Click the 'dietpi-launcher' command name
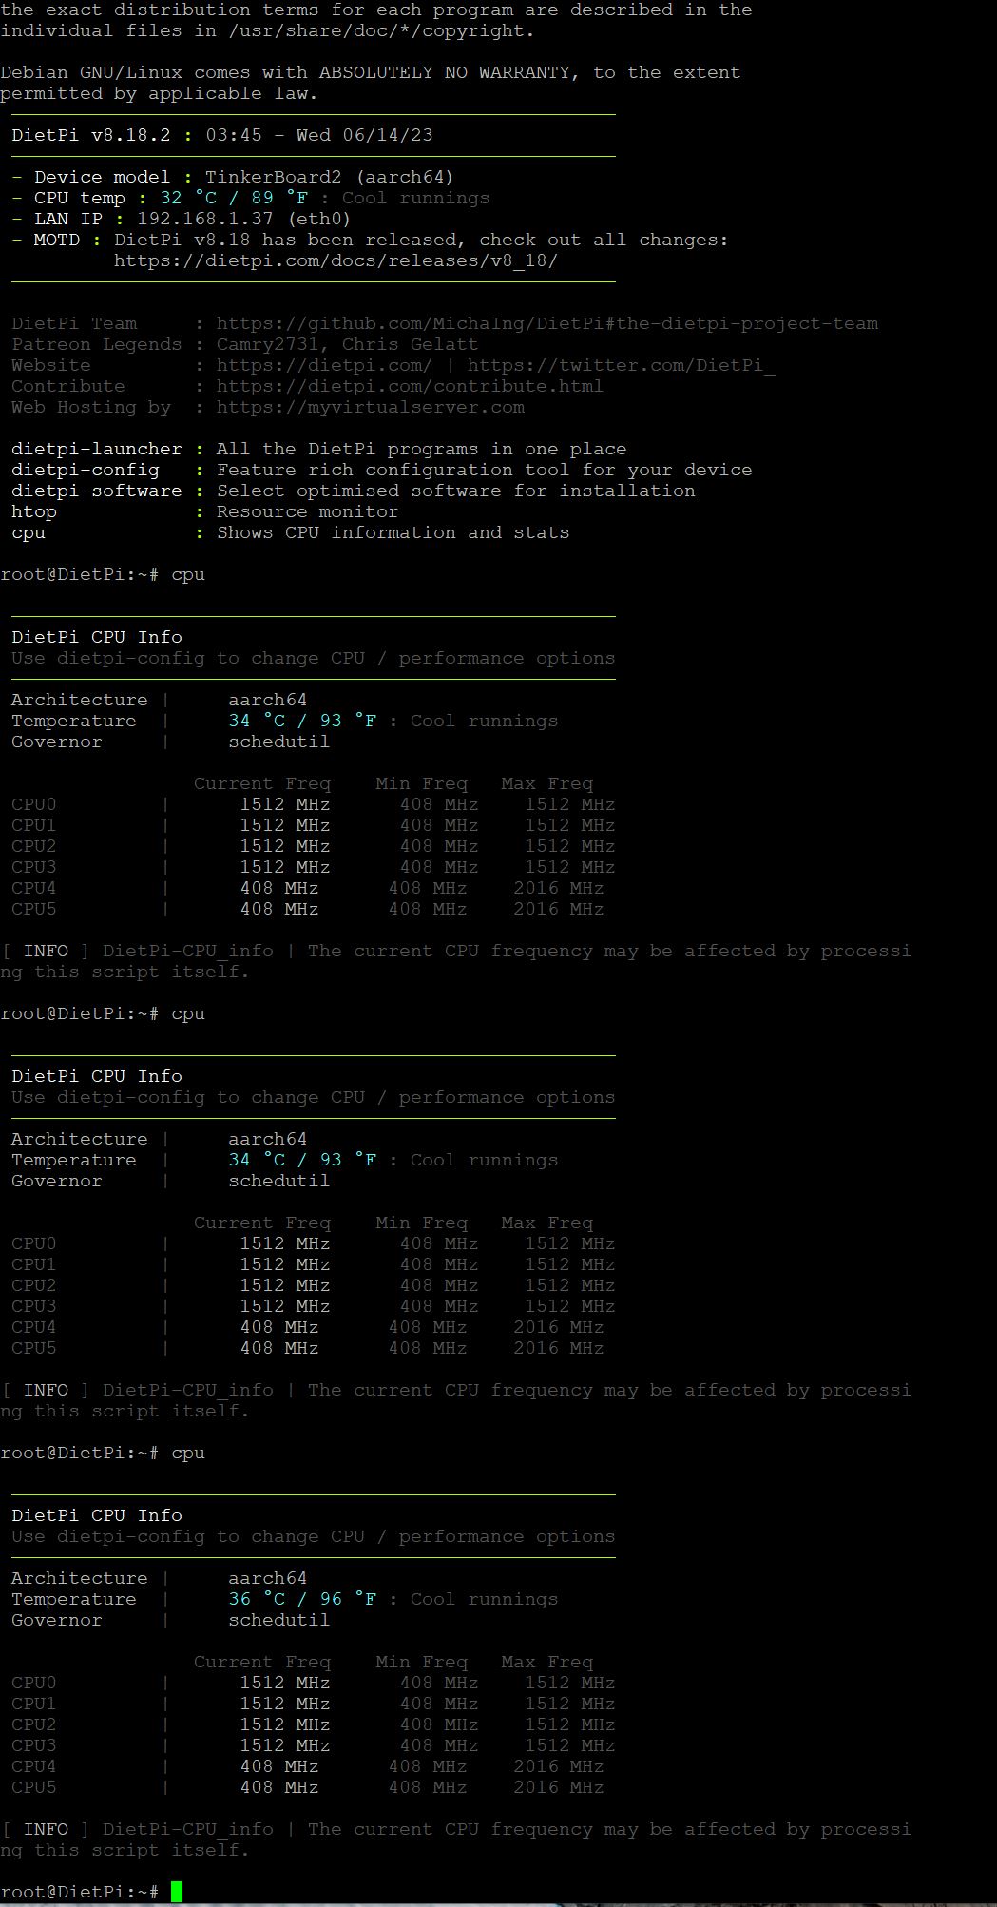Screen dimensions: 997x1907 tap(97, 449)
